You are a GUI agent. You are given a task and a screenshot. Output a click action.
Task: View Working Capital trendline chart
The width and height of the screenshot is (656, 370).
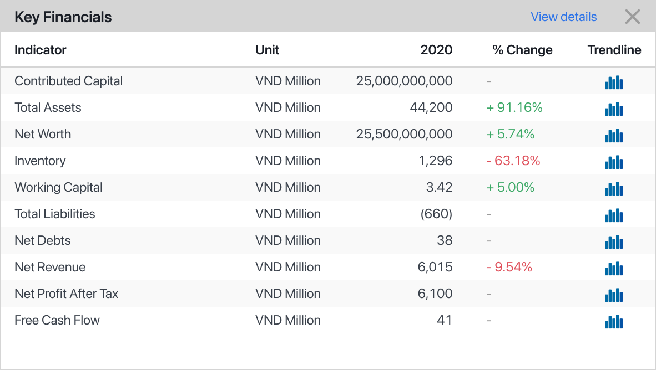(x=613, y=188)
